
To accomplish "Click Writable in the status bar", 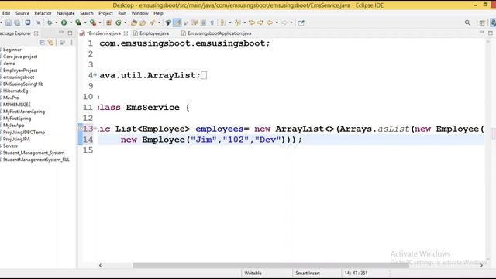I will 253,273.
